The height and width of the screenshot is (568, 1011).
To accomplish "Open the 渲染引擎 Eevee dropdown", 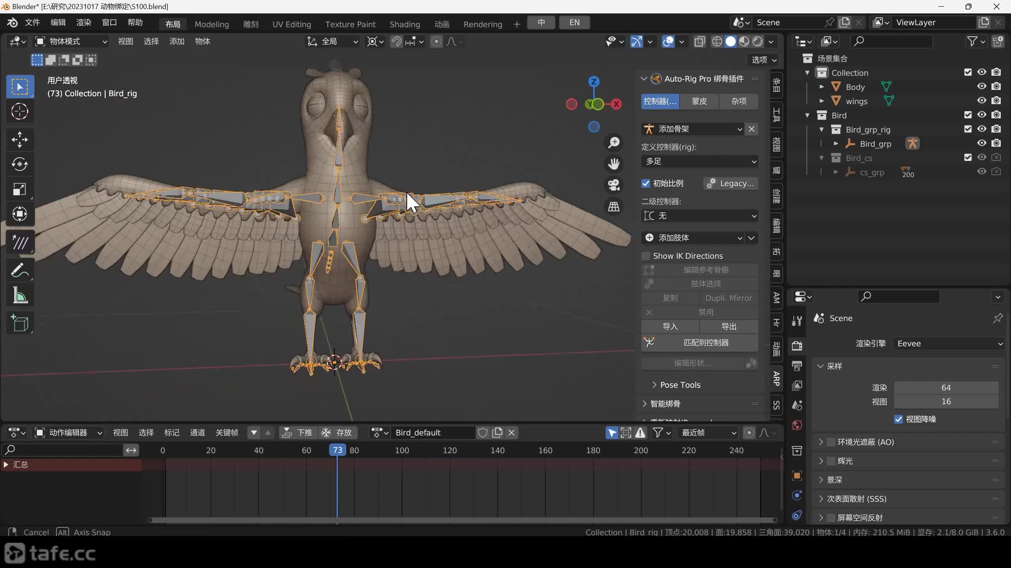I will [949, 344].
